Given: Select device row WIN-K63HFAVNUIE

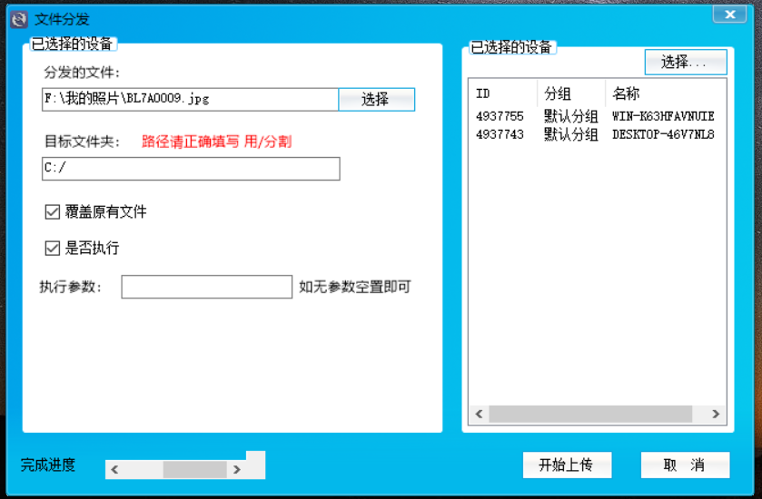Looking at the screenshot, I should 662,117.
